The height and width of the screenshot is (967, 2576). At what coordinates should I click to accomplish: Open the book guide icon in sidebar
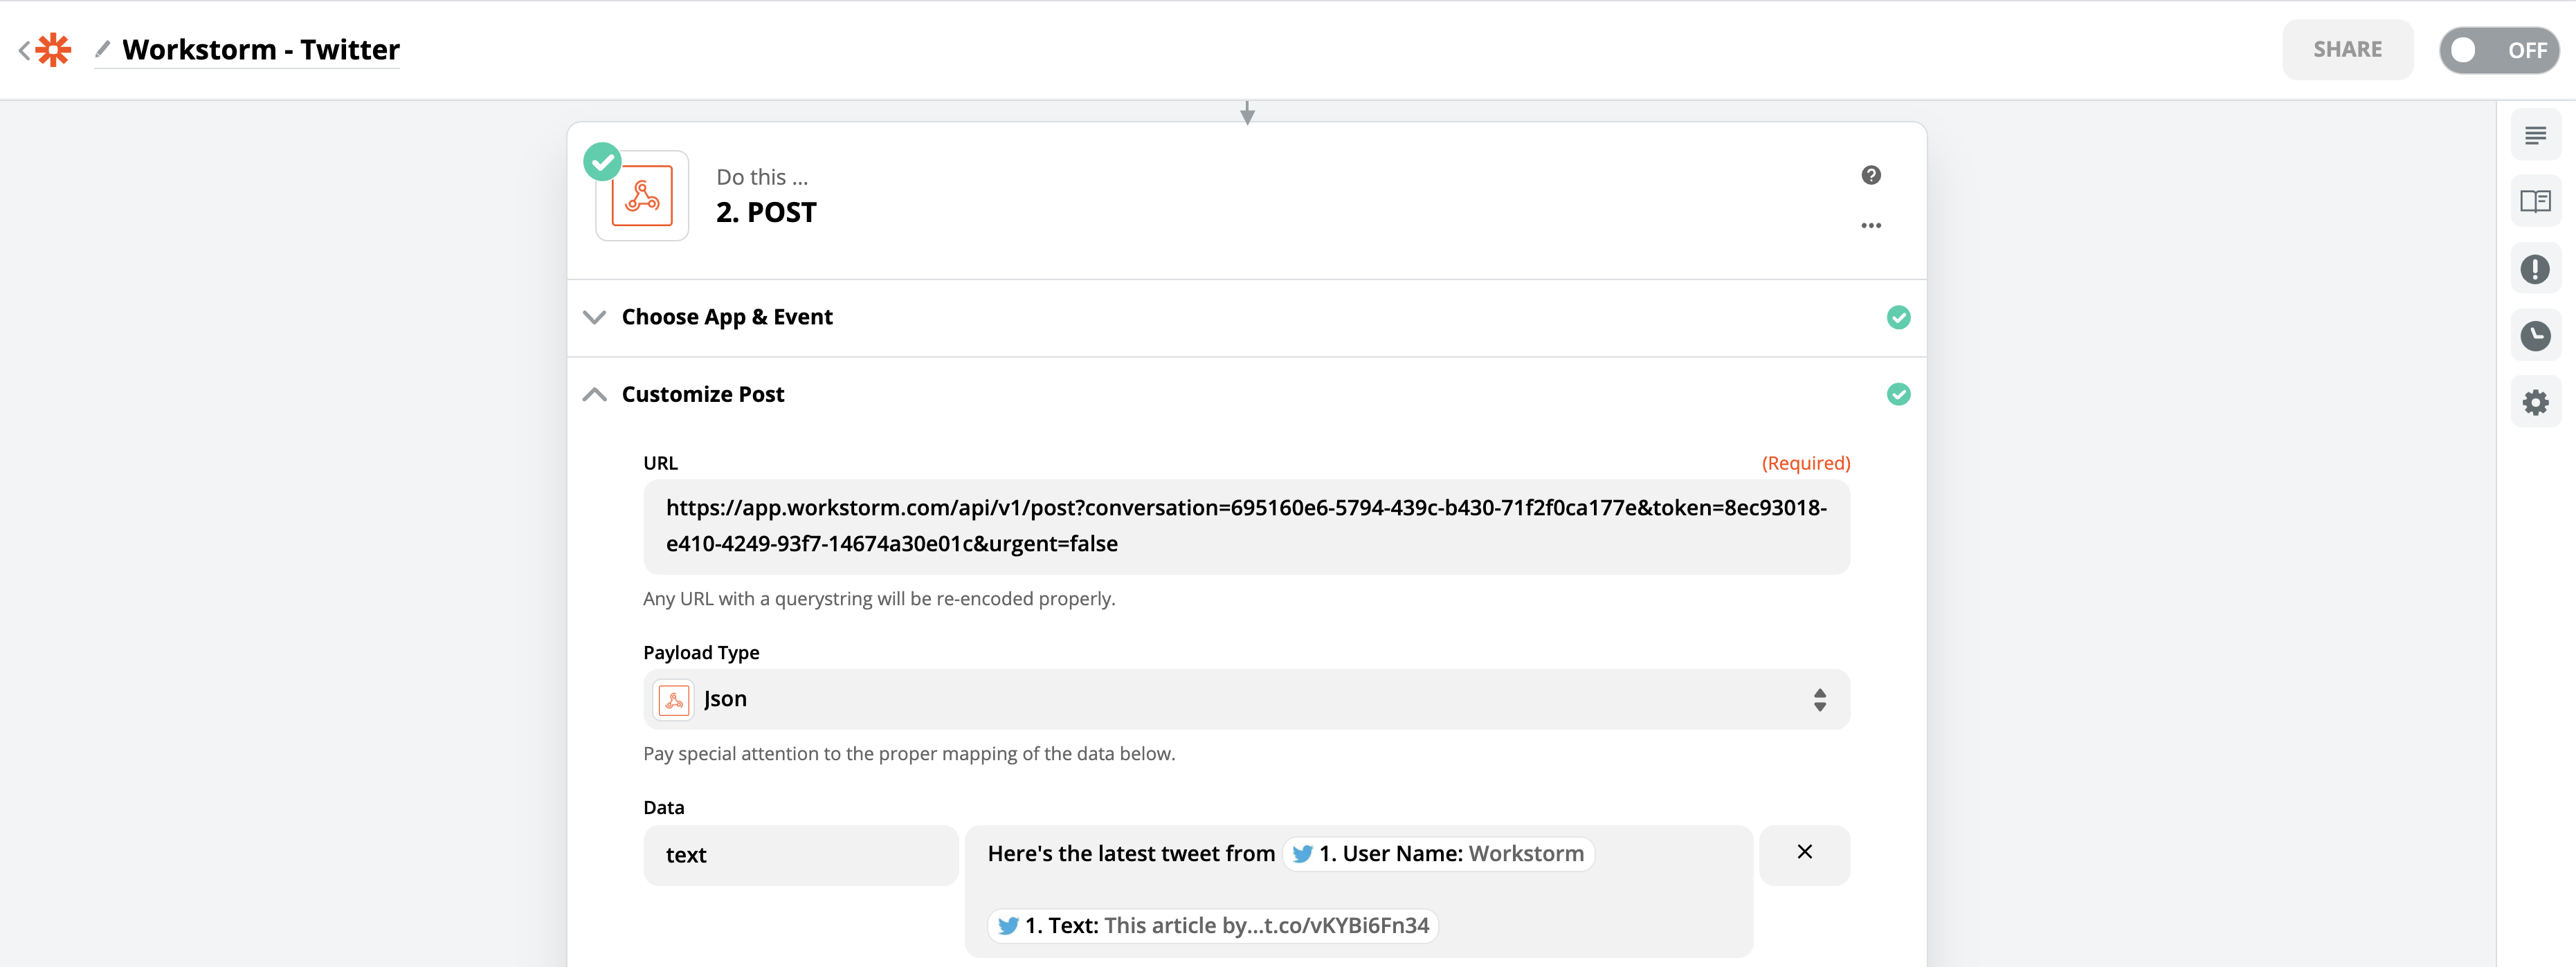pos(2535,202)
